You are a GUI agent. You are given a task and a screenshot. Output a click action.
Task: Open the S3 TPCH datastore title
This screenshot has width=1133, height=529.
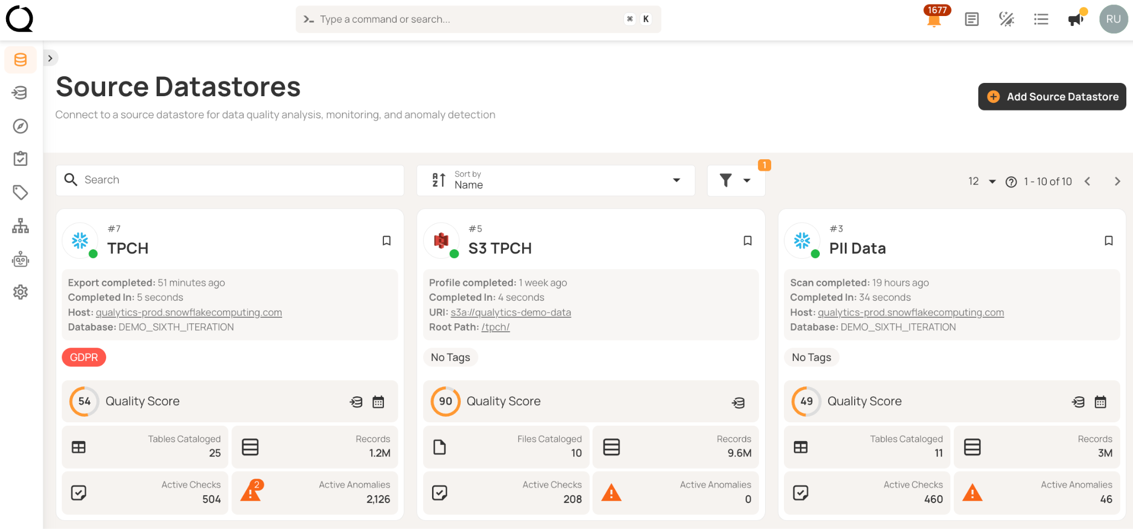point(500,248)
